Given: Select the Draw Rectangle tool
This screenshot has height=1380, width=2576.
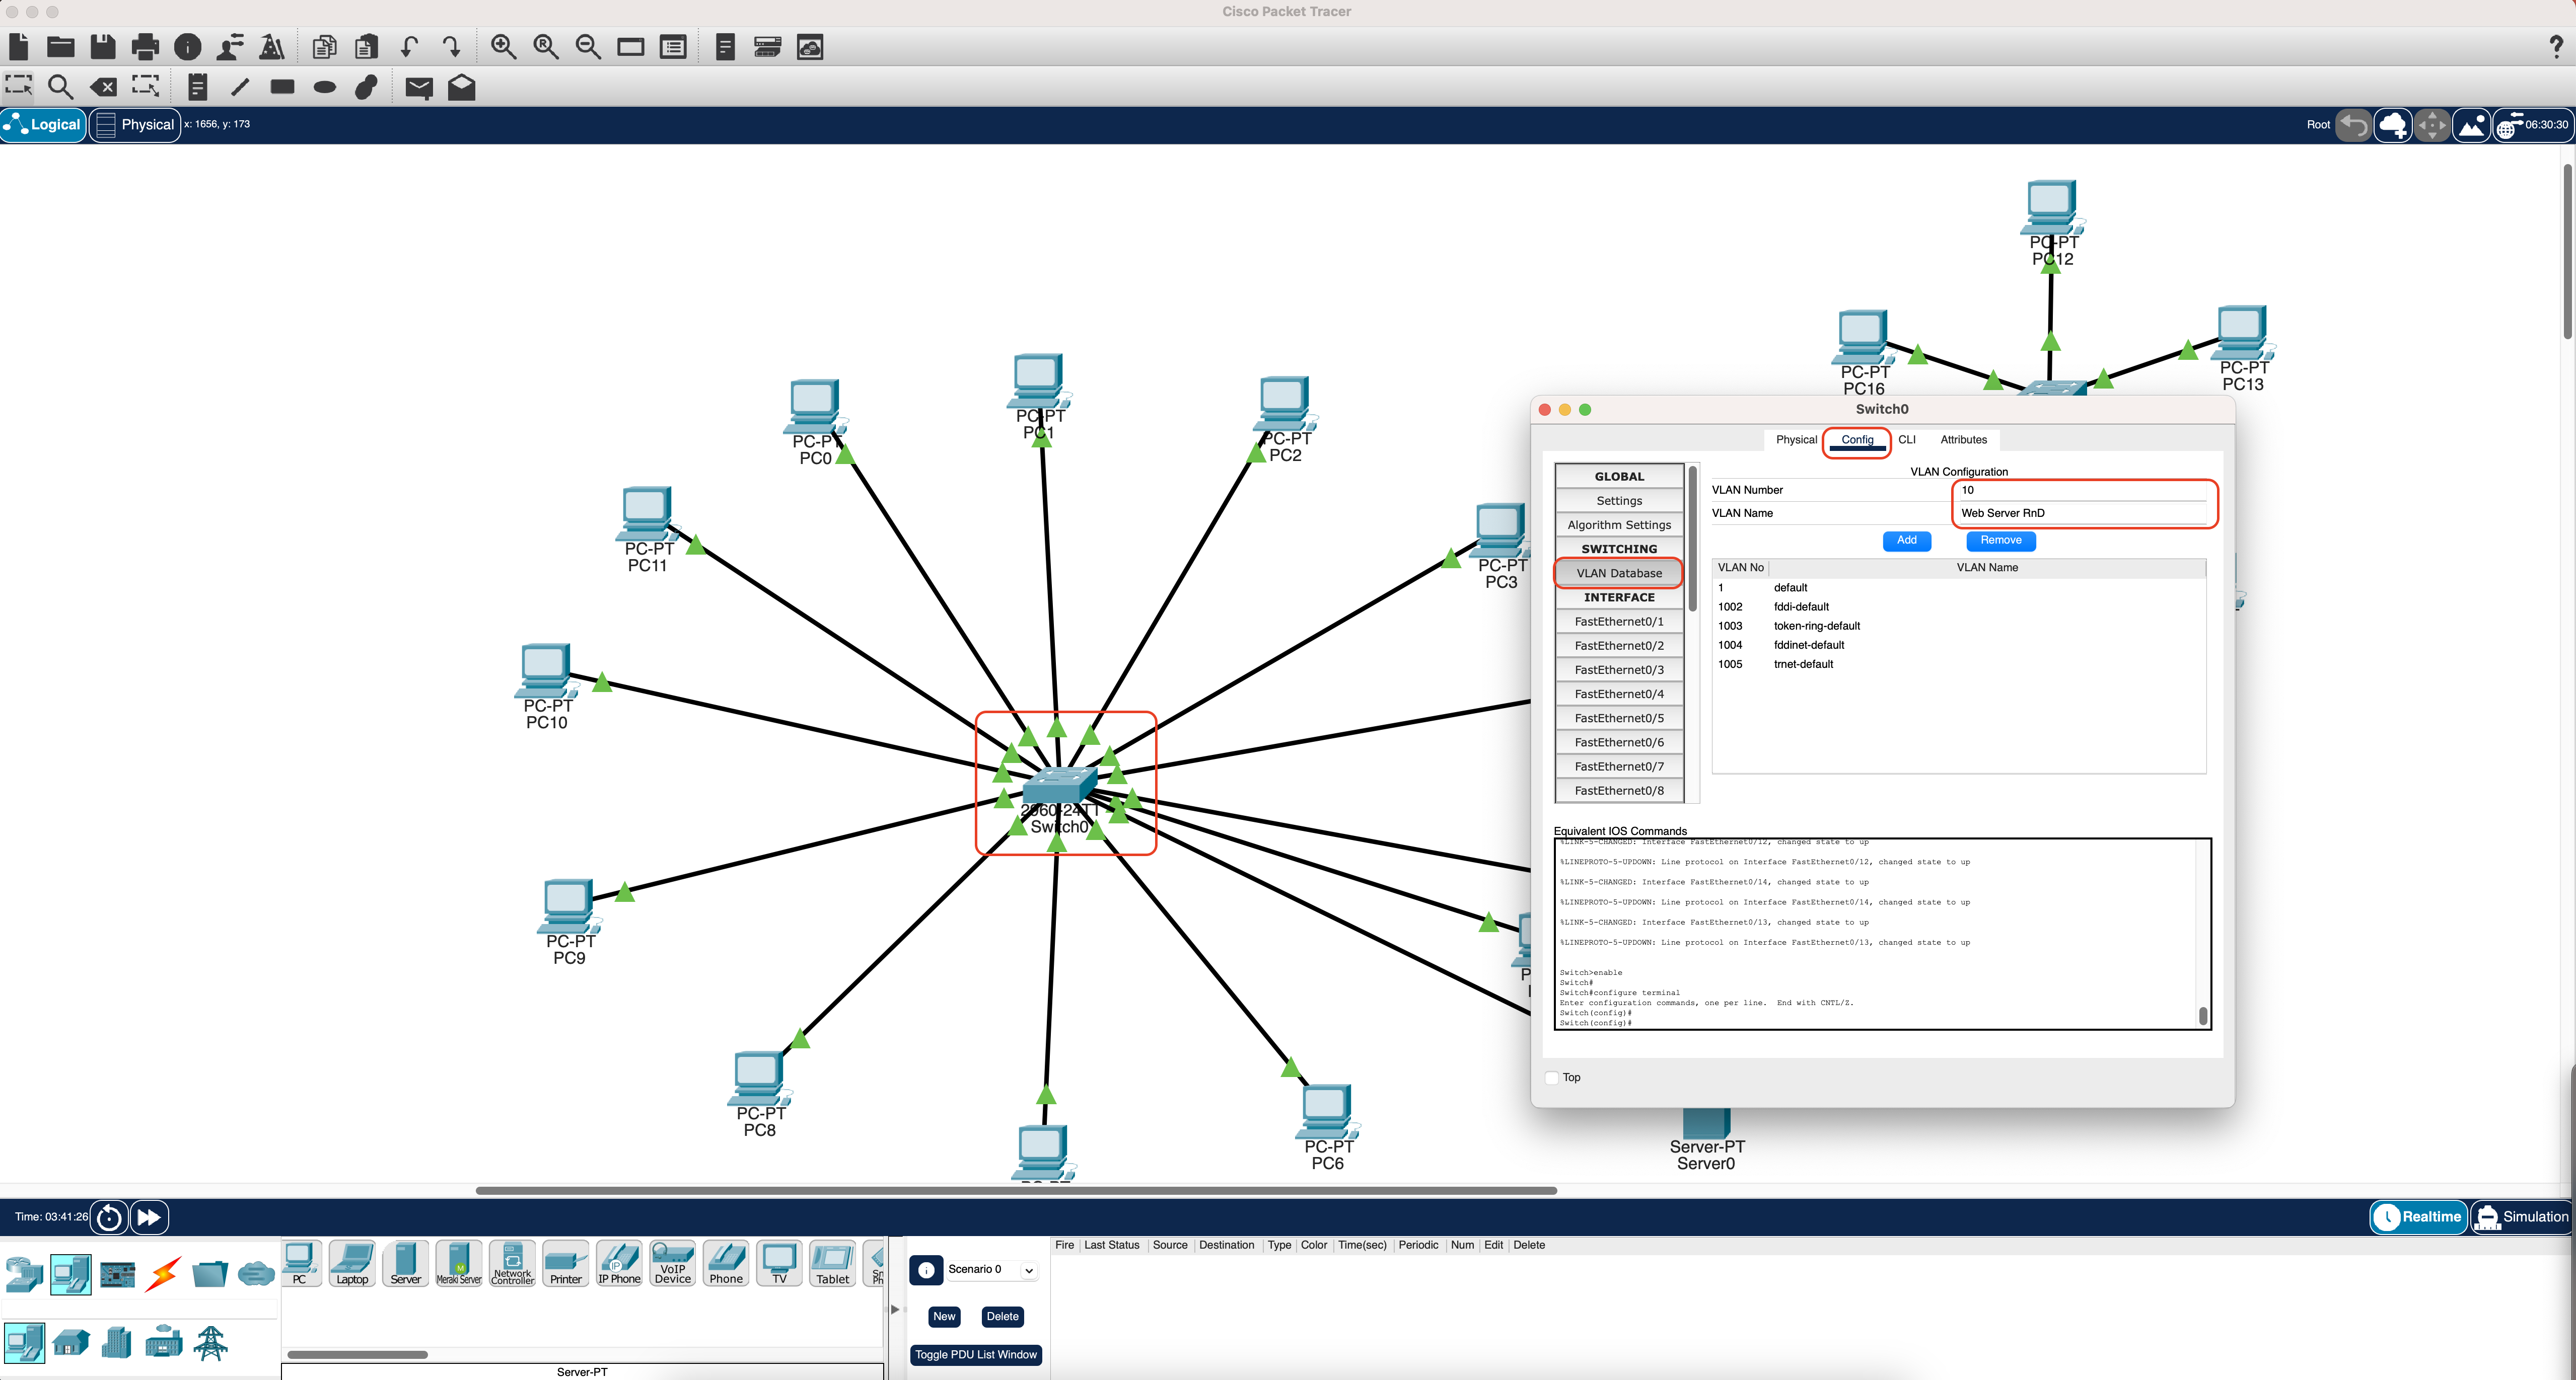Looking at the screenshot, I should [x=282, y=87].
